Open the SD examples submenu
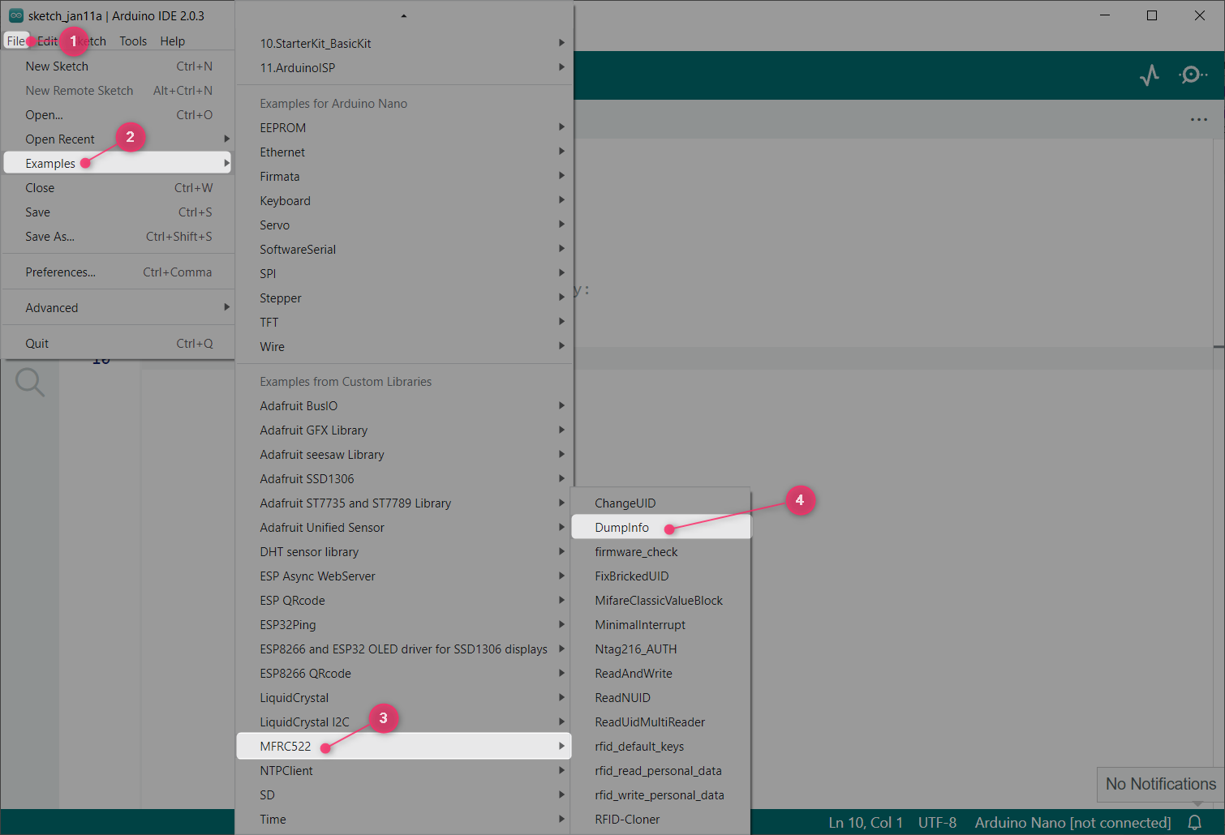 404,795
